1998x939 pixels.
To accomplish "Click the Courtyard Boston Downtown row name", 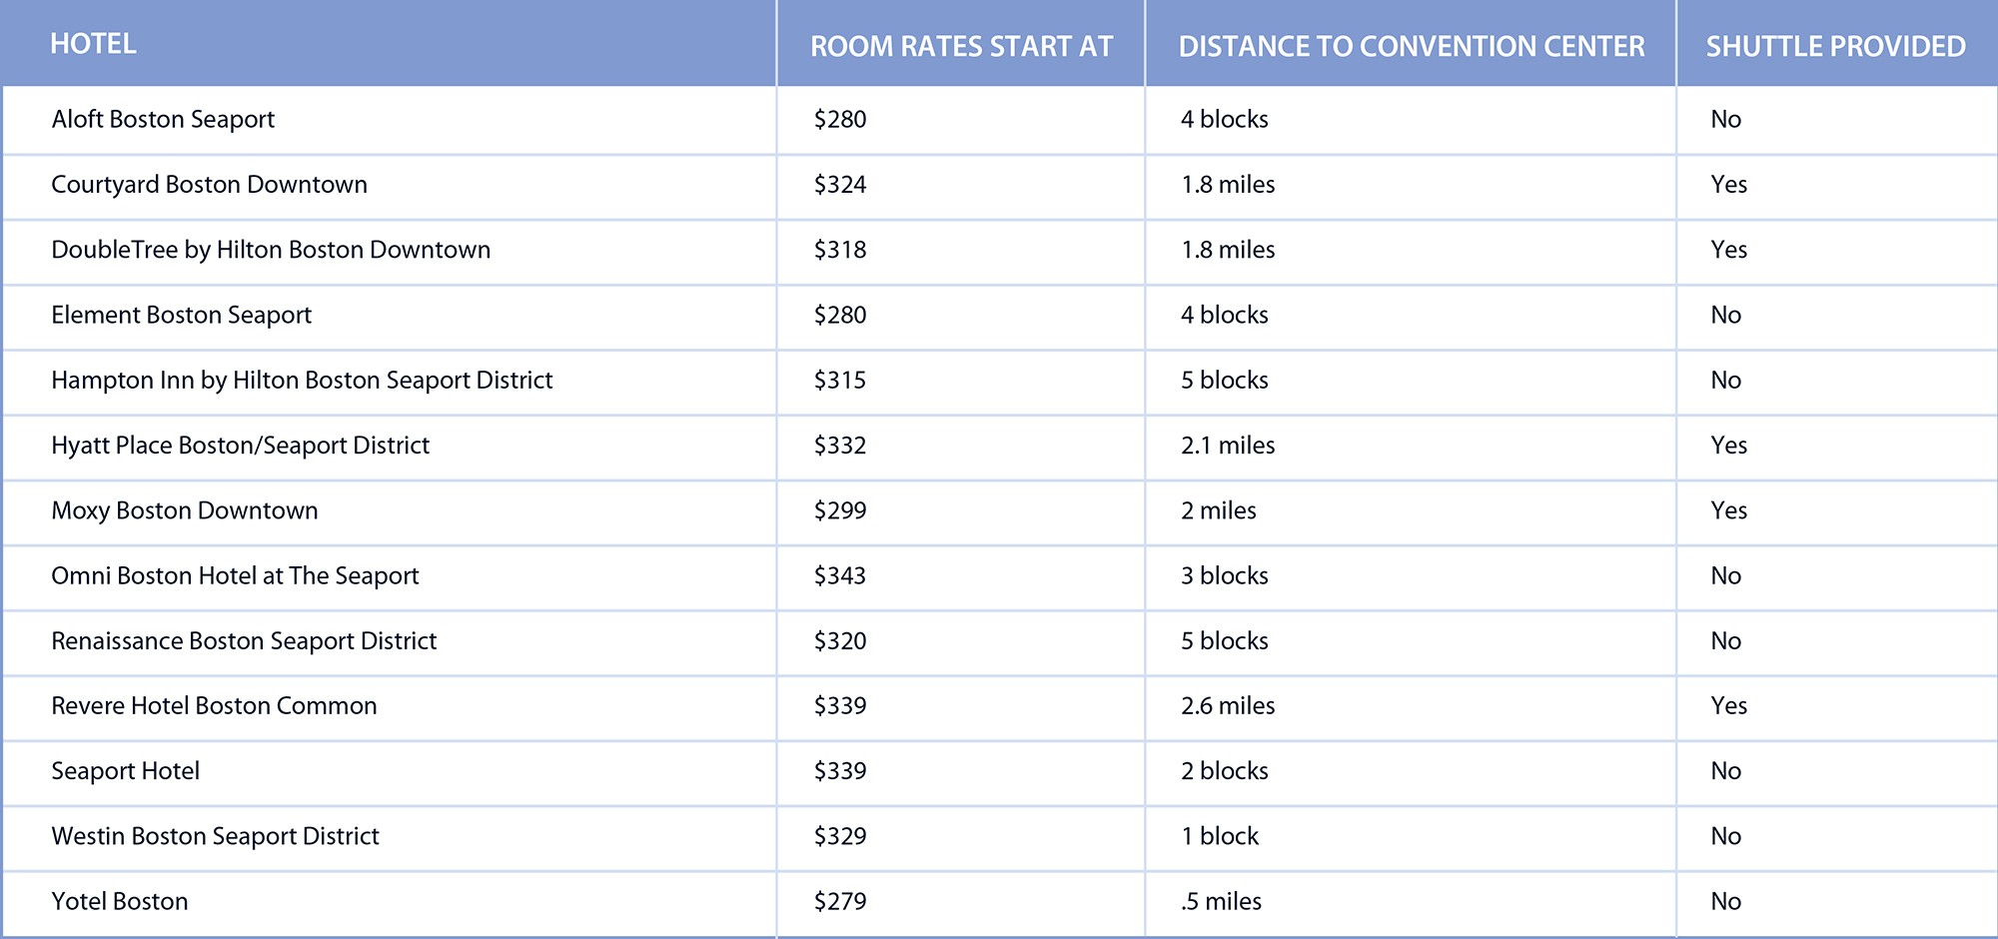I will (209, 185).
